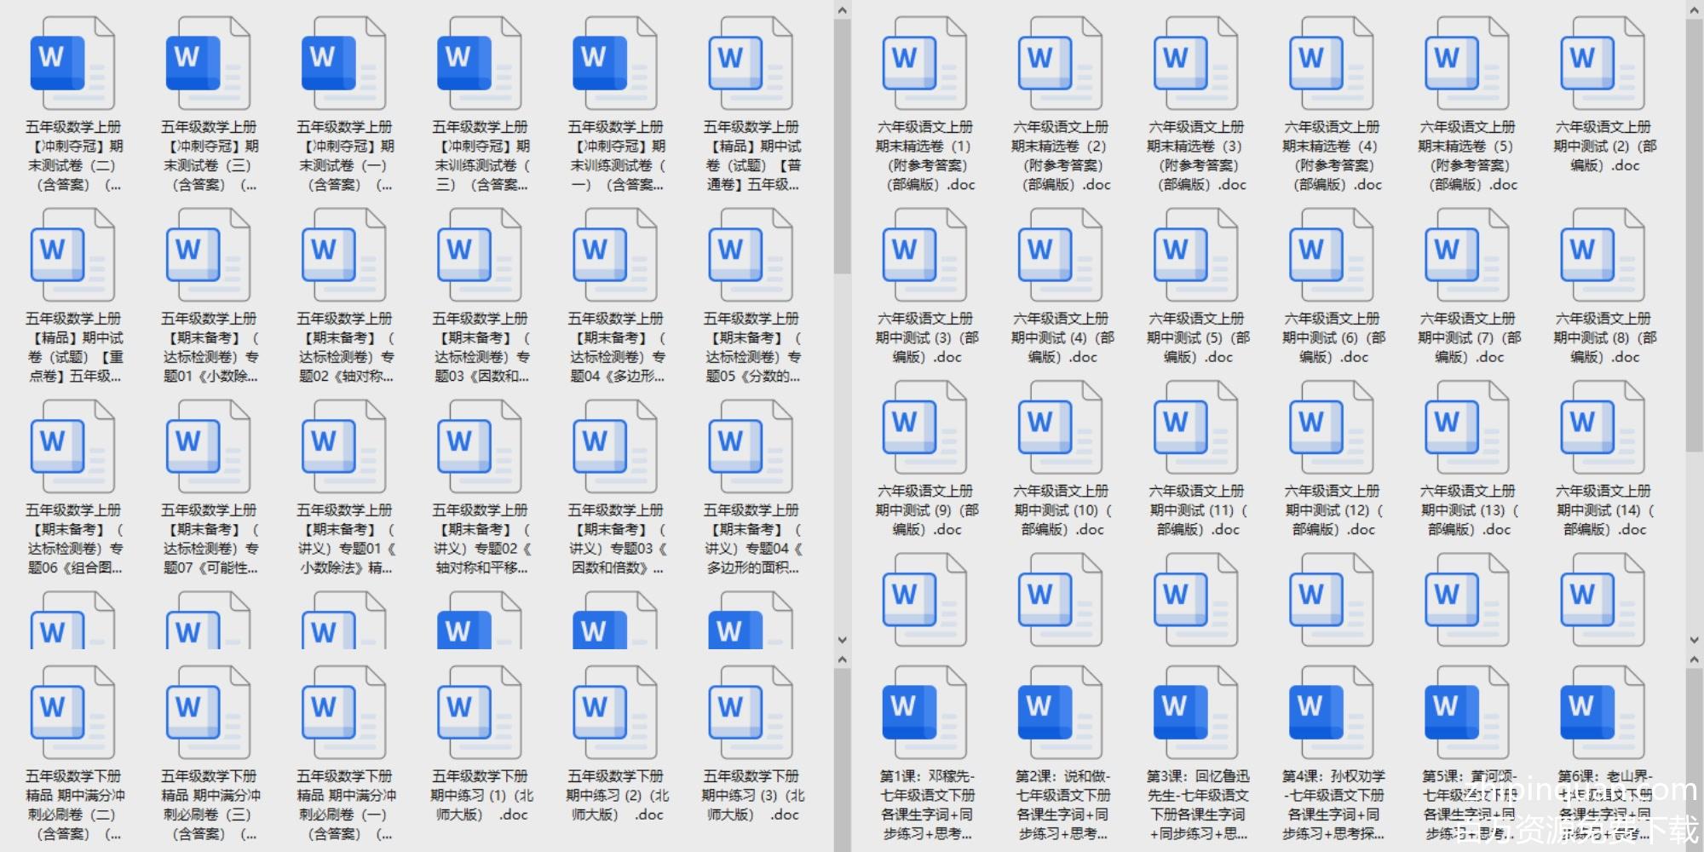Click the 【精品】期中试卷【重点卷】document icon
The image size is (1704, 852).
click(72, 255)
